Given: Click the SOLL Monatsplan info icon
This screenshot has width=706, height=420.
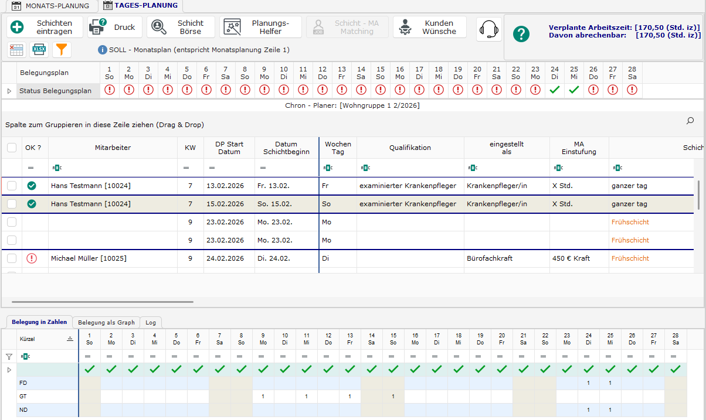Looking at the screenshot, I should pos(103,50).
